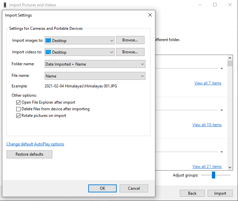
Task: Browse for the videos import folder
Action: click(x=130, y=52)
